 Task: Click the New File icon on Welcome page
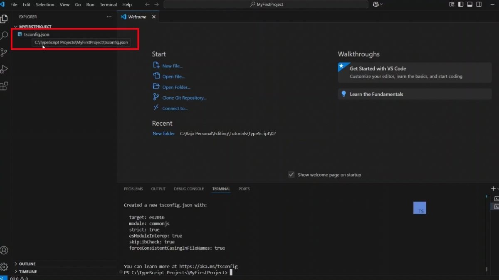[156, 65]
